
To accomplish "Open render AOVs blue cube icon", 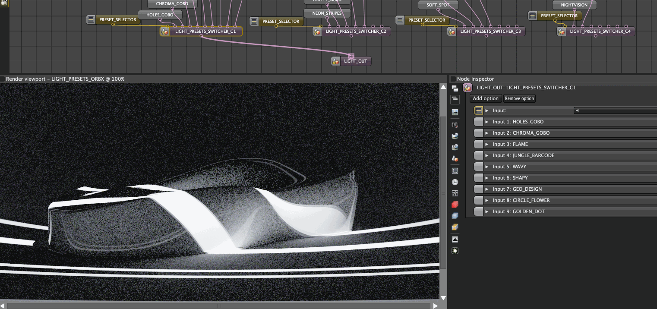I will (x=455, y=216).
